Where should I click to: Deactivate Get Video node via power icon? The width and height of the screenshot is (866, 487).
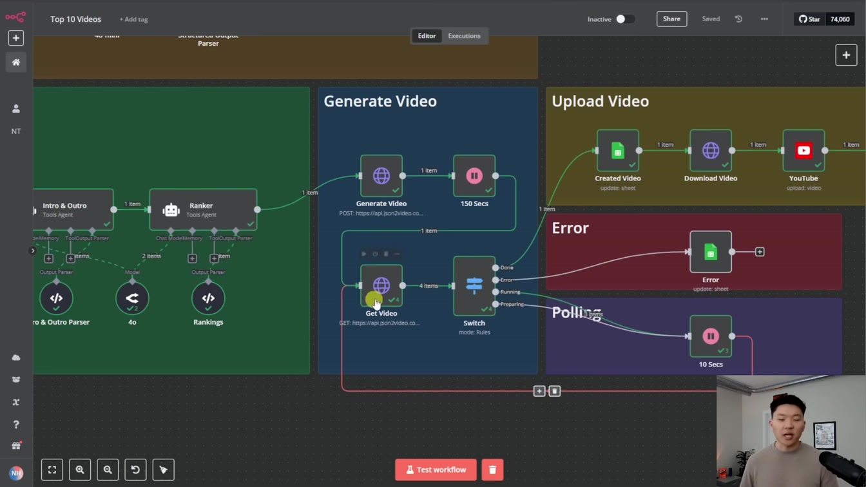(375, 254)
